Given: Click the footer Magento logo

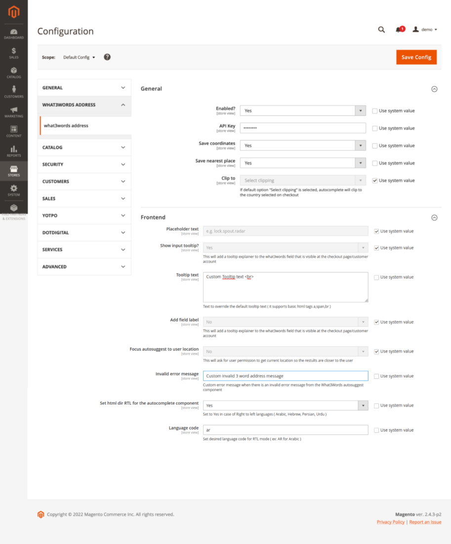Looking at the screenshot, I should 41,514.
